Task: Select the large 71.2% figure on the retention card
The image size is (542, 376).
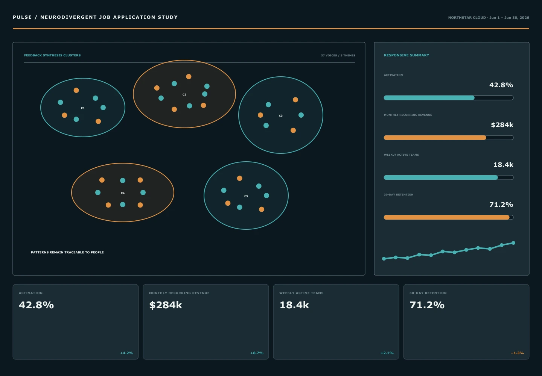Action: [427, 305]
